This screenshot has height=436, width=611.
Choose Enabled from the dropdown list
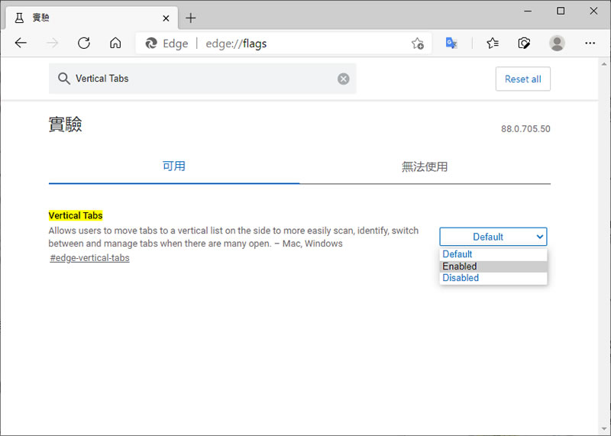click(x=493, y=266)
